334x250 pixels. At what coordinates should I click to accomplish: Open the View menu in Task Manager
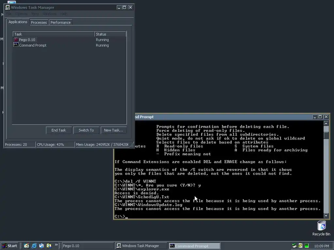coord(35,14)
